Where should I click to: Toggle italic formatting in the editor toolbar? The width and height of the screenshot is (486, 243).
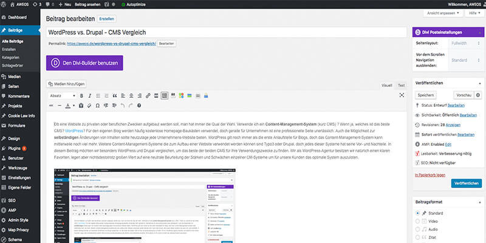pos(90,96)
